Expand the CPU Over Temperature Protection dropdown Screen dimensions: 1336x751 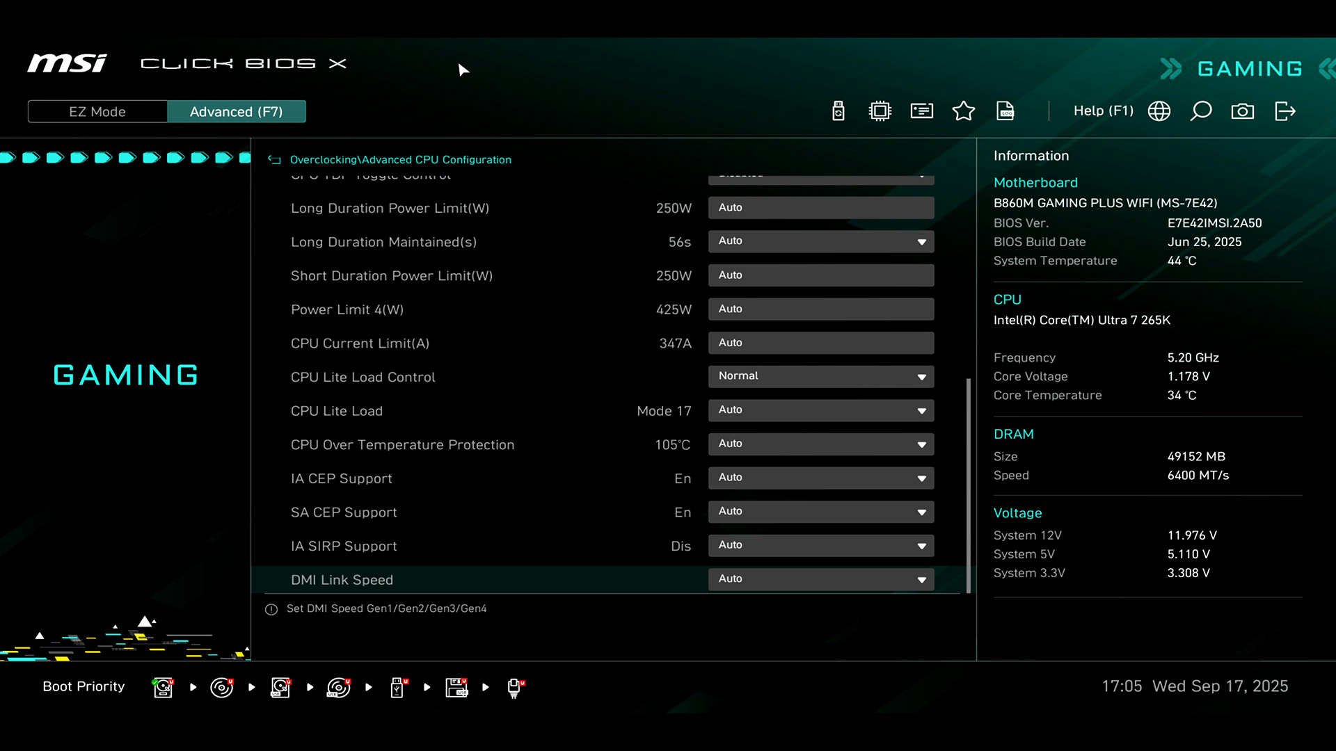pos(820,444)
